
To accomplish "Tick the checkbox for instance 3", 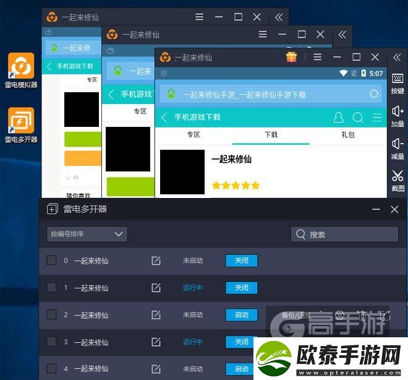I will (x=51, y=342).
